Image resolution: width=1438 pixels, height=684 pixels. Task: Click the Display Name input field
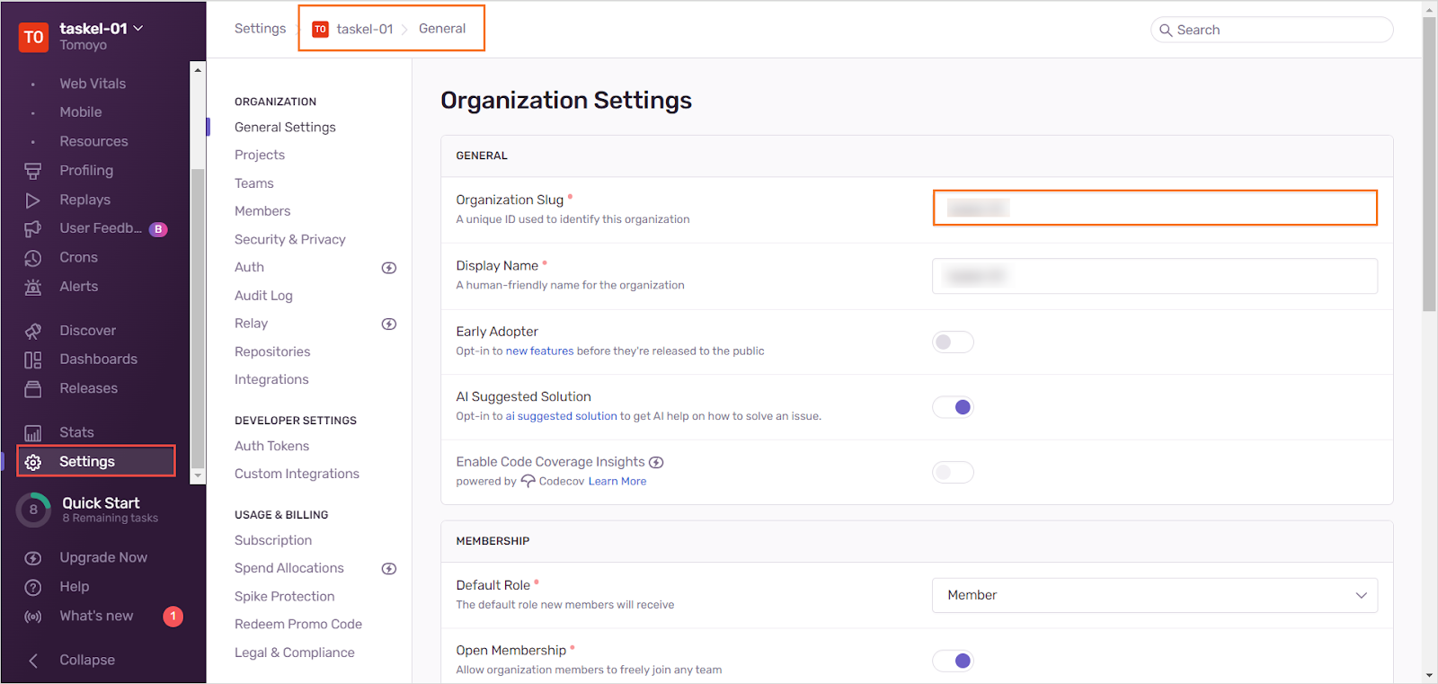tap(1155, 276)
